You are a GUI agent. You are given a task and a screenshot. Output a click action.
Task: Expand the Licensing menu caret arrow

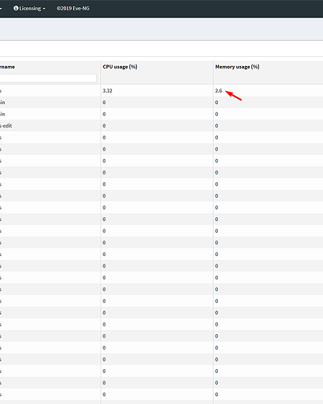point(44,9)
